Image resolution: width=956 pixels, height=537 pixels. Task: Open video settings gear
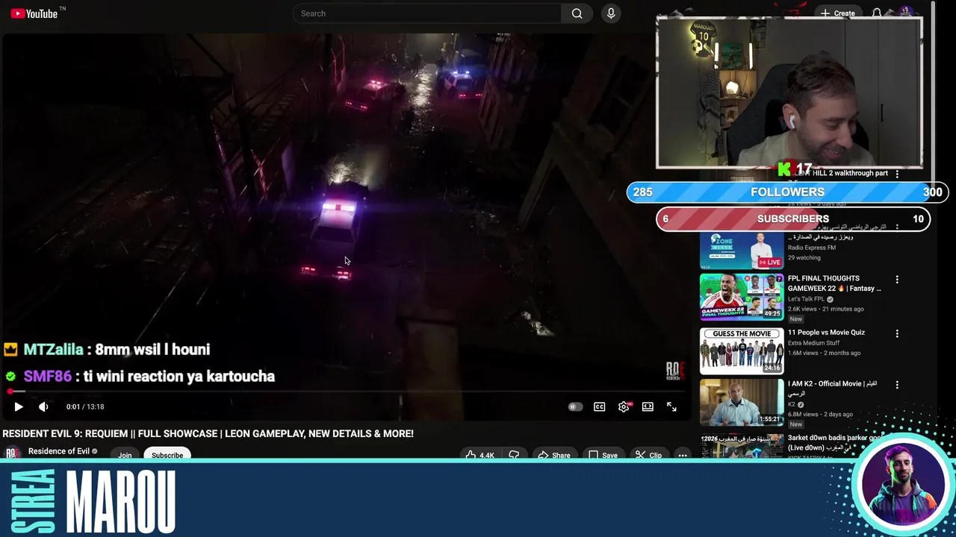[624, 406]
